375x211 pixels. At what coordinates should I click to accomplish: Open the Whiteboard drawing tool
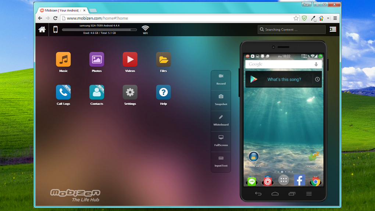coord(221,121)
